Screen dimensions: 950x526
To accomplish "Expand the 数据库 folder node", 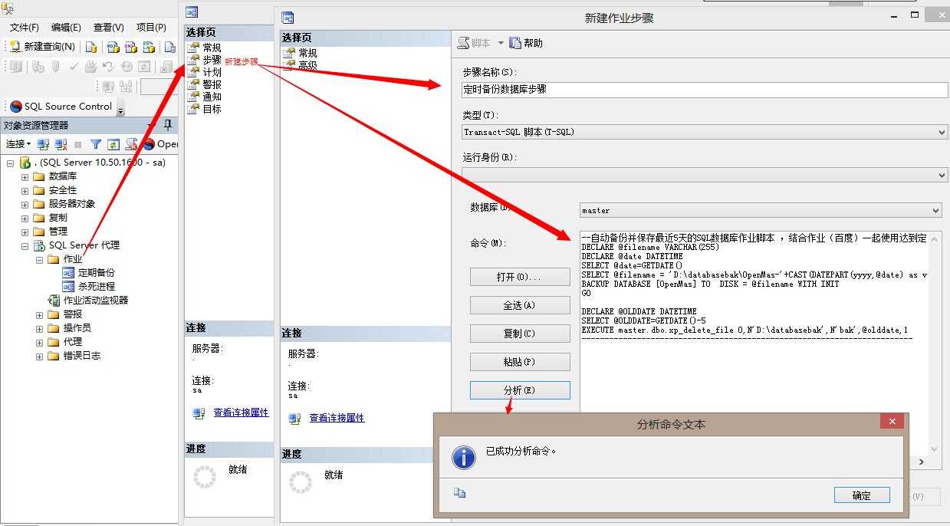I will (25, 176).
